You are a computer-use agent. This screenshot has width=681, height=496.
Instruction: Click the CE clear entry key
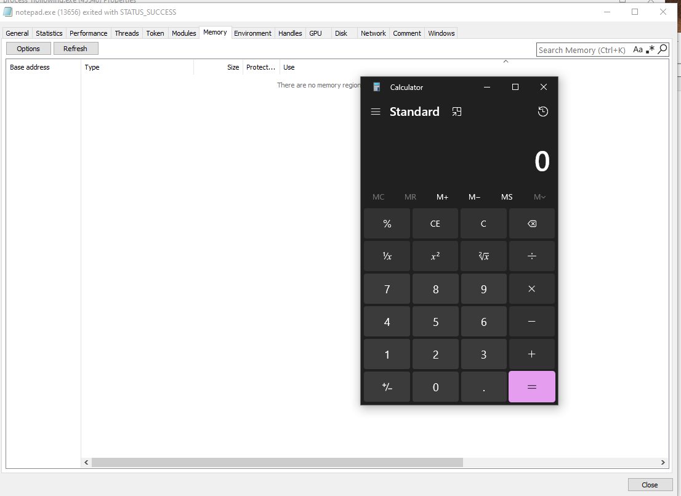coord(435,224)
